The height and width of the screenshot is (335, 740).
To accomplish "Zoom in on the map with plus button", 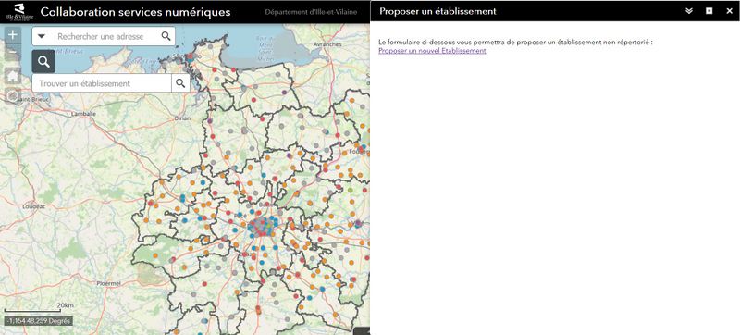I will [13, 35].
